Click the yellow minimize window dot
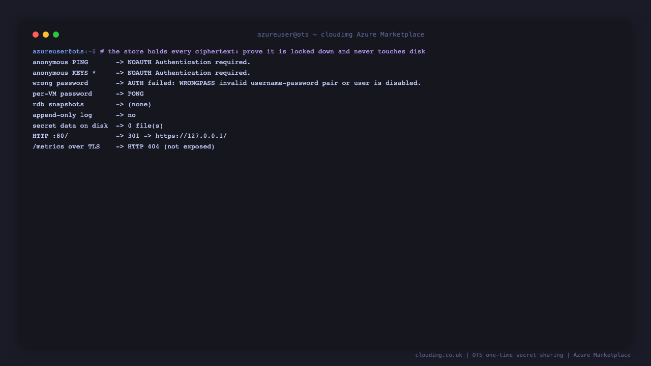651x366 pixels. point(46,35)
